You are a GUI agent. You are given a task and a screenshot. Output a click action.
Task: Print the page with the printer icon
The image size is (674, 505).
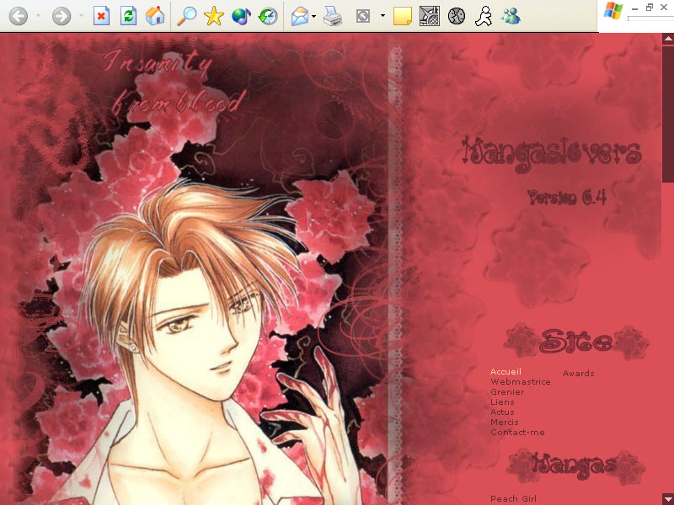pyautogui.click(x=333, y=17)
